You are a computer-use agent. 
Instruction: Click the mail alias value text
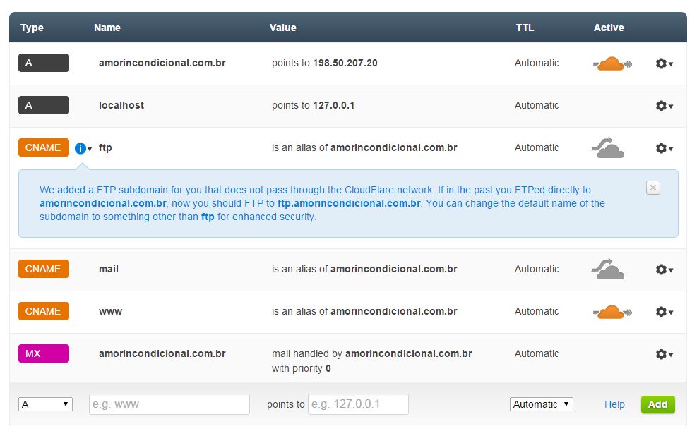click(364, 269)
